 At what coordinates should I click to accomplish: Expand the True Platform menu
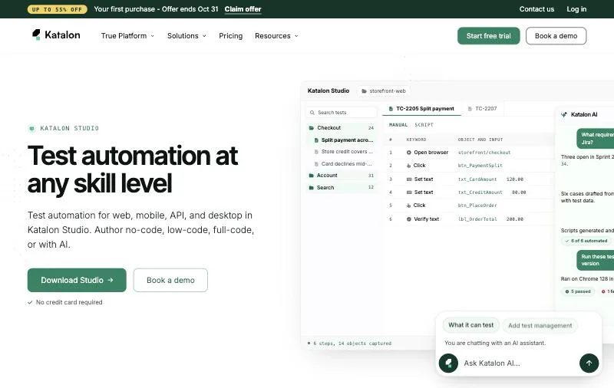coord(127,35)
